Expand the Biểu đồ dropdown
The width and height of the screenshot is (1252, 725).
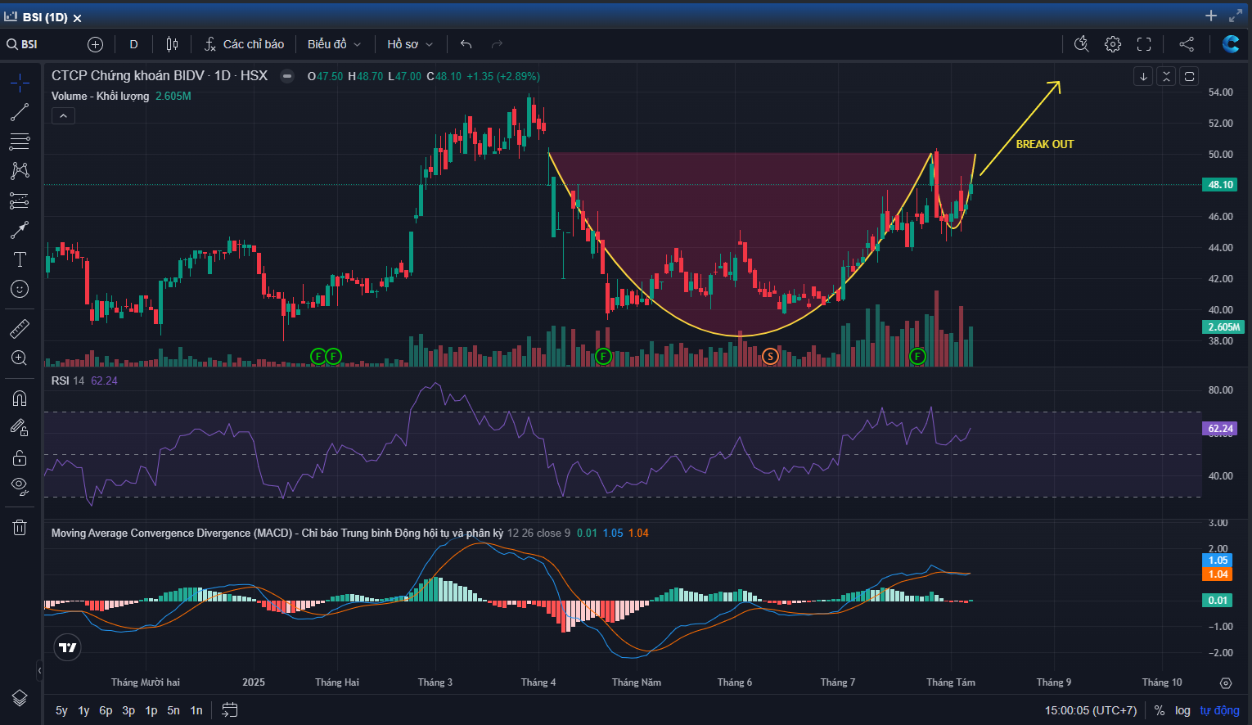click(x=334, y=44)
